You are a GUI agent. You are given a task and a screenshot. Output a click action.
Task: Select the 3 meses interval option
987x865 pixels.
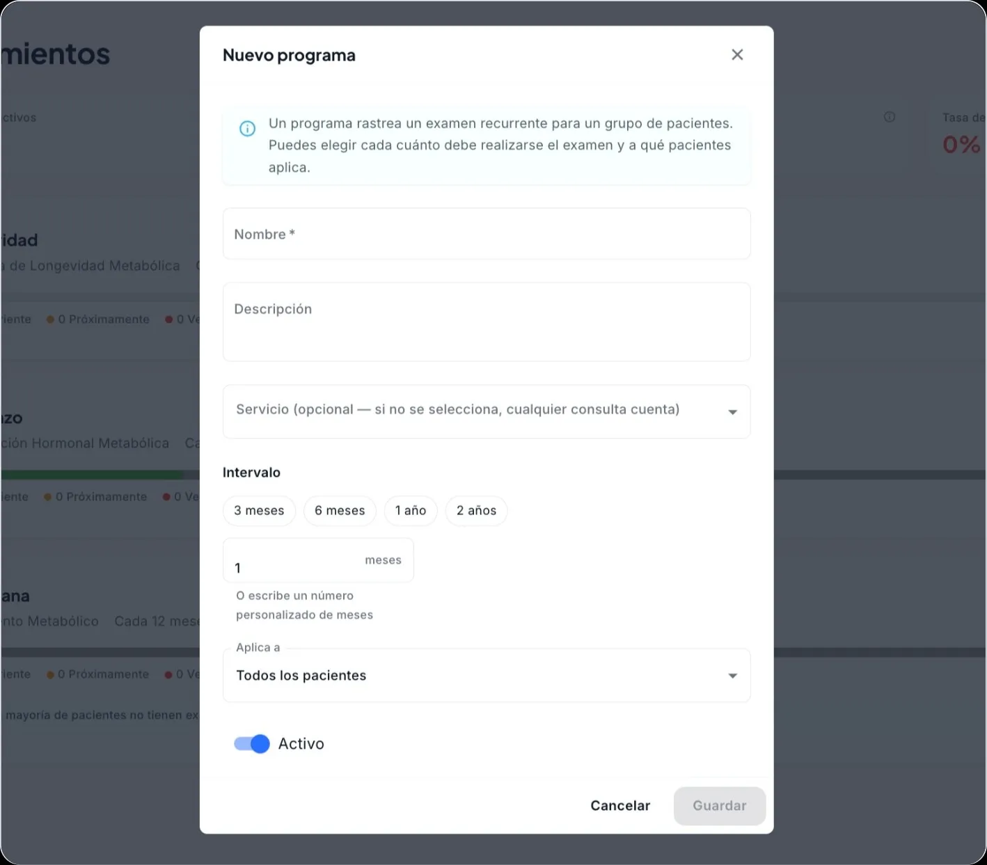click(259, 510)
